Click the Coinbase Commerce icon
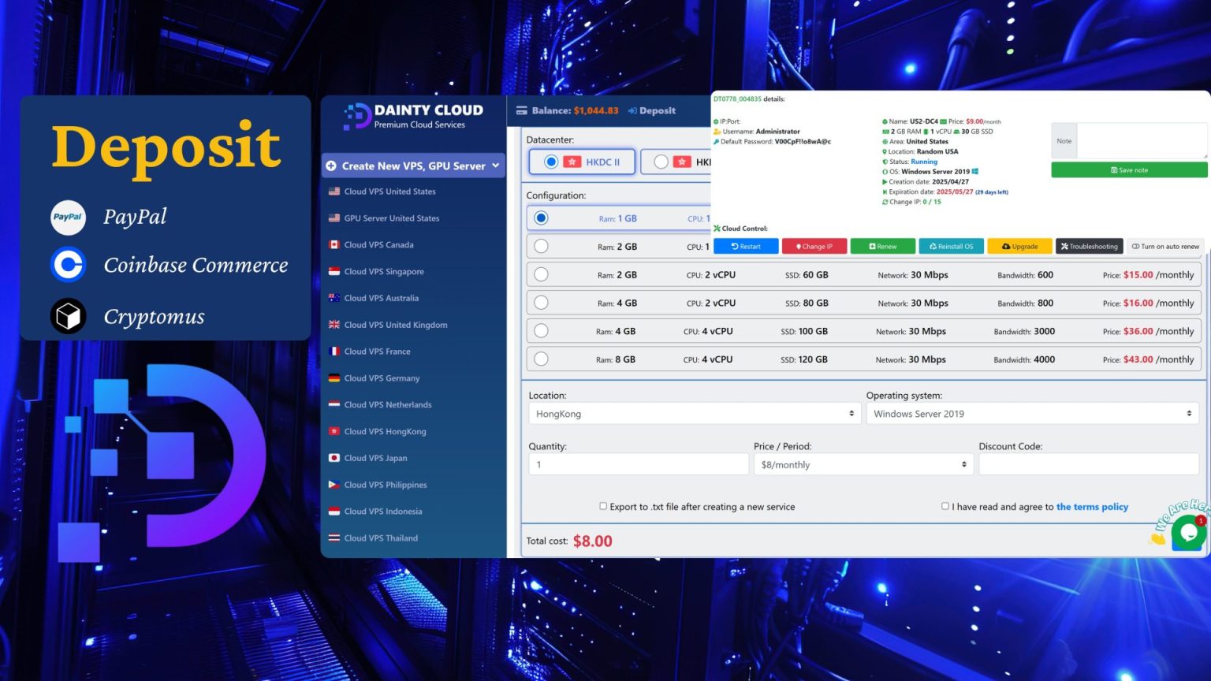Viewport: 1211px width, 681px height. coord(68,265)
